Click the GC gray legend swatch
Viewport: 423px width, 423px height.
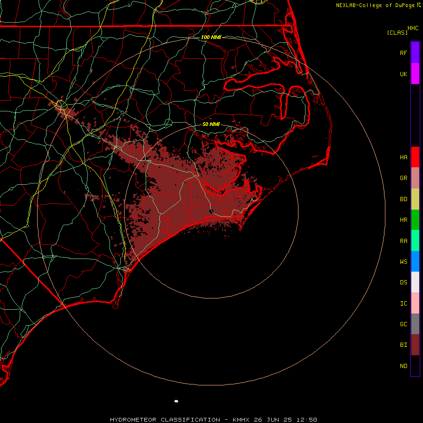coord(415,324)
